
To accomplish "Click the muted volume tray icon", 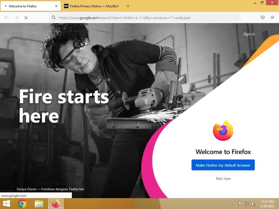I will (x=253, y=204).
